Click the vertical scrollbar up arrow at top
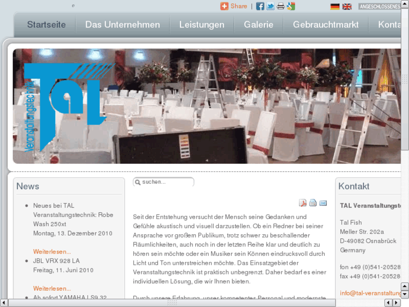 tap(405, 3)
